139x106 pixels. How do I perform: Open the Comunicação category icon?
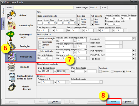[x=12, y=25]
